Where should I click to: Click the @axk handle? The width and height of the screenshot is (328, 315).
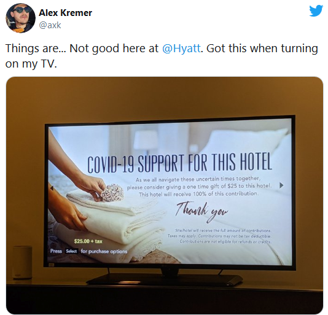tap(50, 25)
